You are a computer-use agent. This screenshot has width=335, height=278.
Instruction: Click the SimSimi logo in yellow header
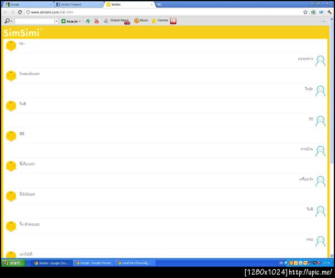[23, 33]
